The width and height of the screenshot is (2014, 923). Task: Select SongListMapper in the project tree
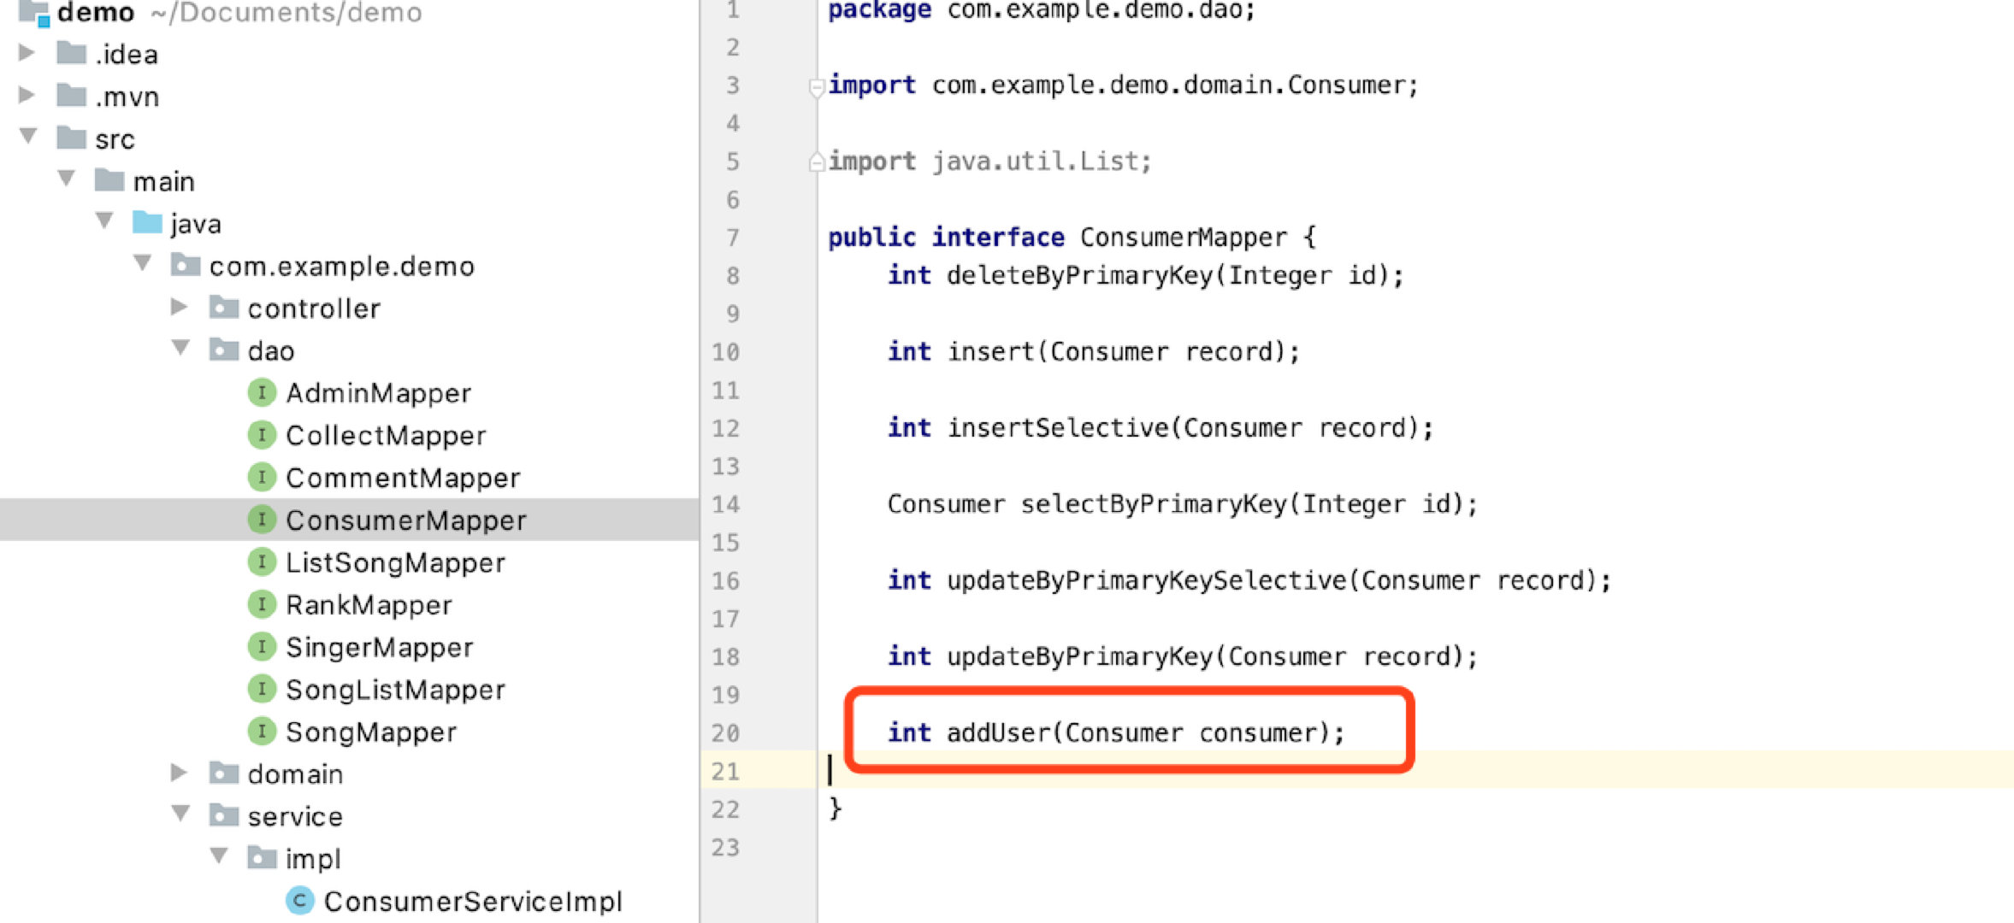(x=395, y=689)
